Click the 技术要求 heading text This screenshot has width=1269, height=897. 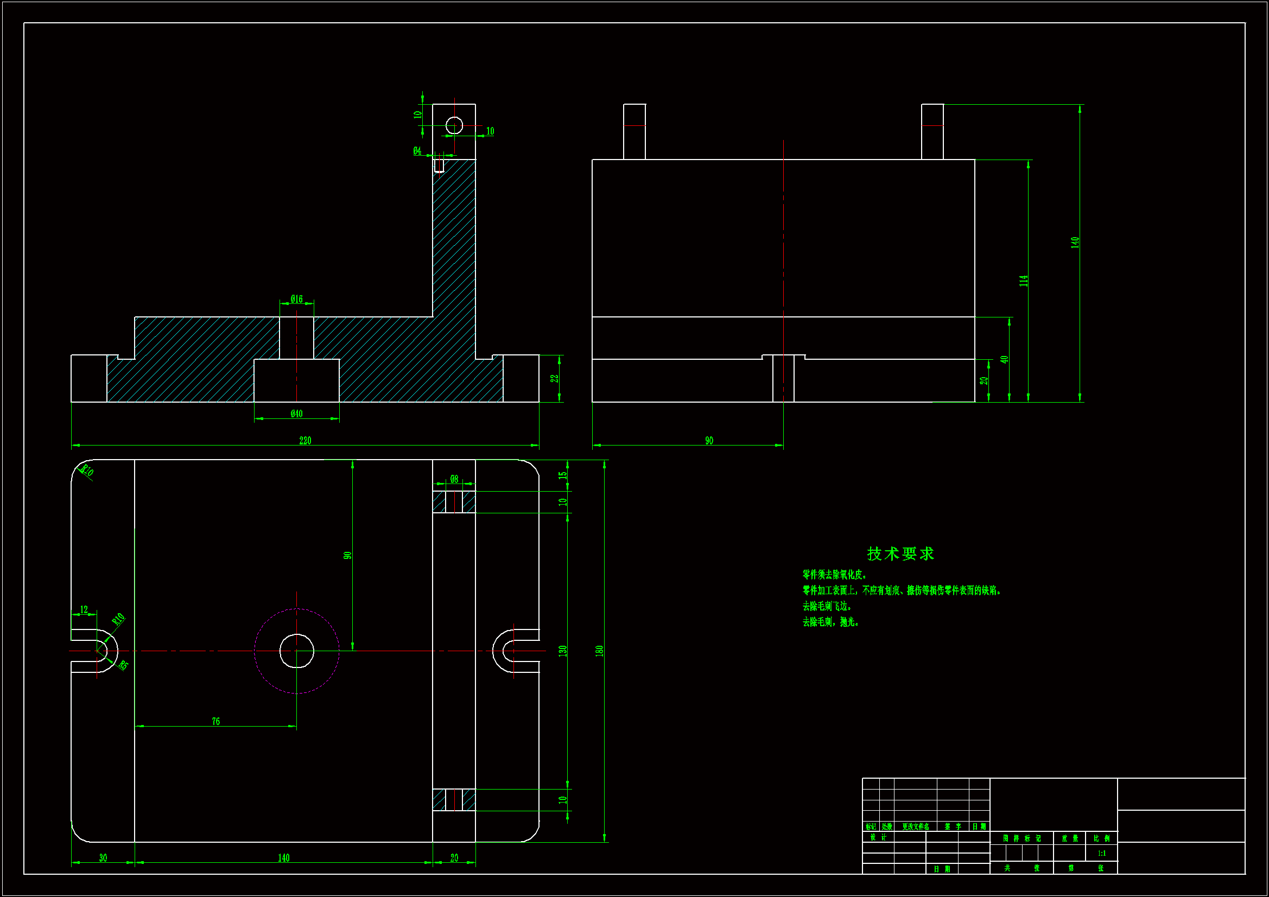(900, 554)
